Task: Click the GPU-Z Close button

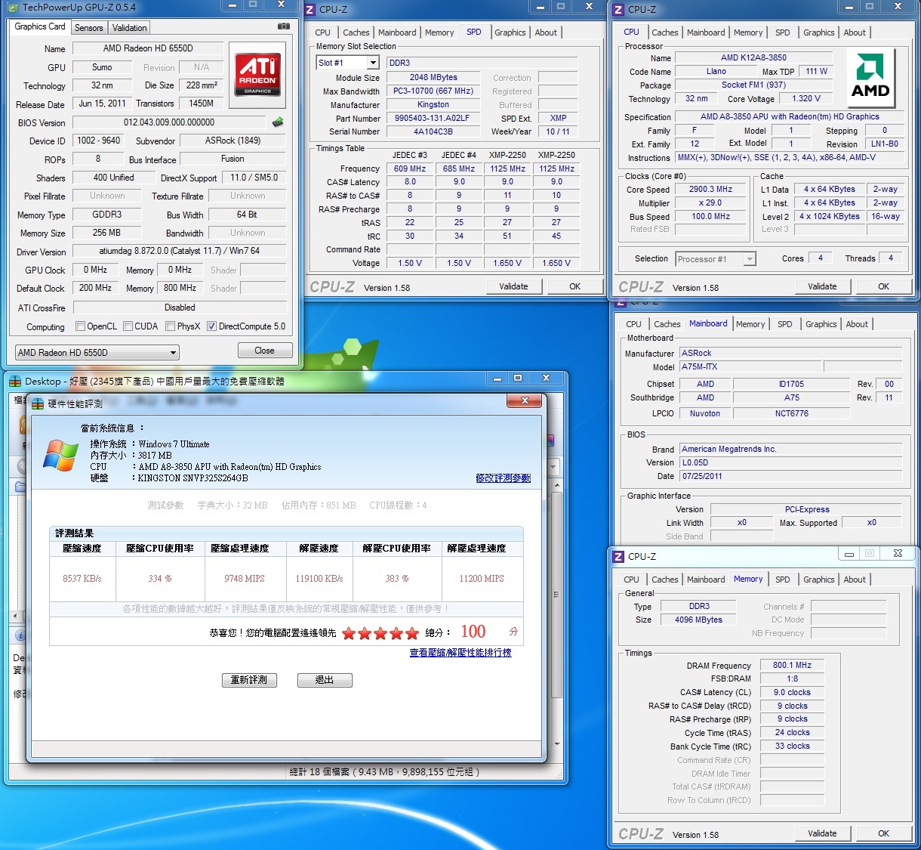Action: [x=264, y=351]
